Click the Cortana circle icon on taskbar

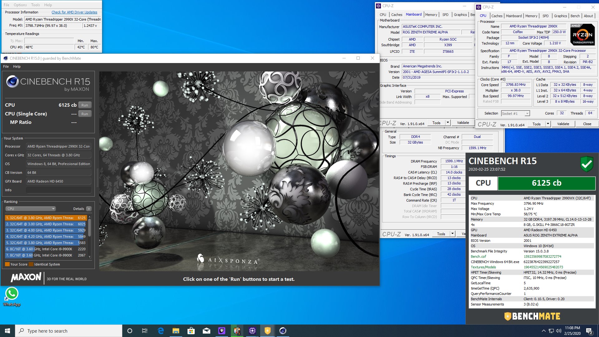(130, 331)
